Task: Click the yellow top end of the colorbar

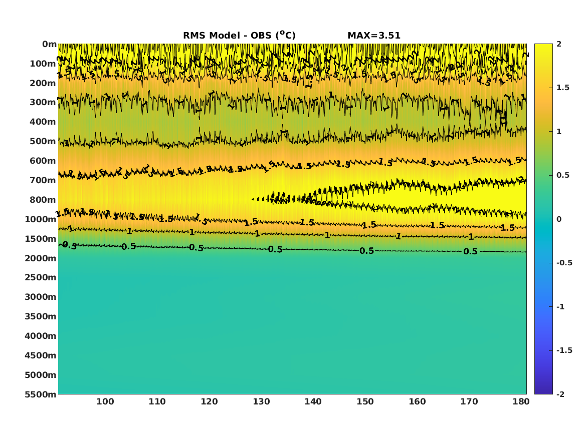Action: point(543,49)
